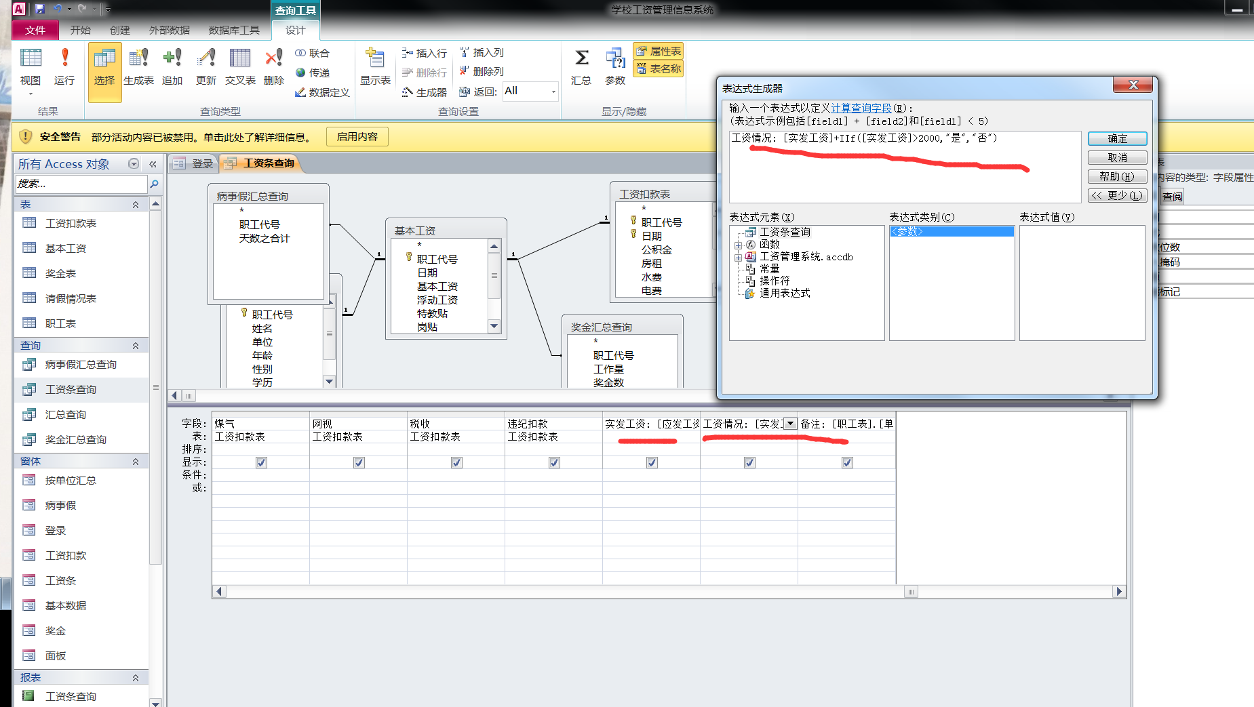Screen dimensions: 1254x707
Task: Click 启用内容 in security warning
Action: 357,136
